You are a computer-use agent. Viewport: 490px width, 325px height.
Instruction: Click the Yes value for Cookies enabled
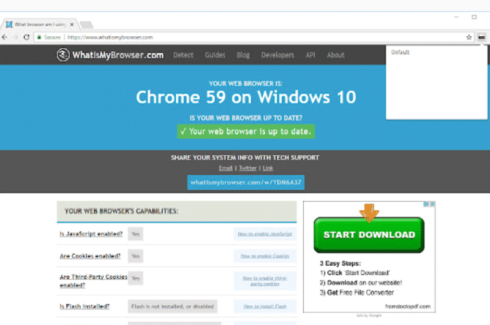point(135,256)
